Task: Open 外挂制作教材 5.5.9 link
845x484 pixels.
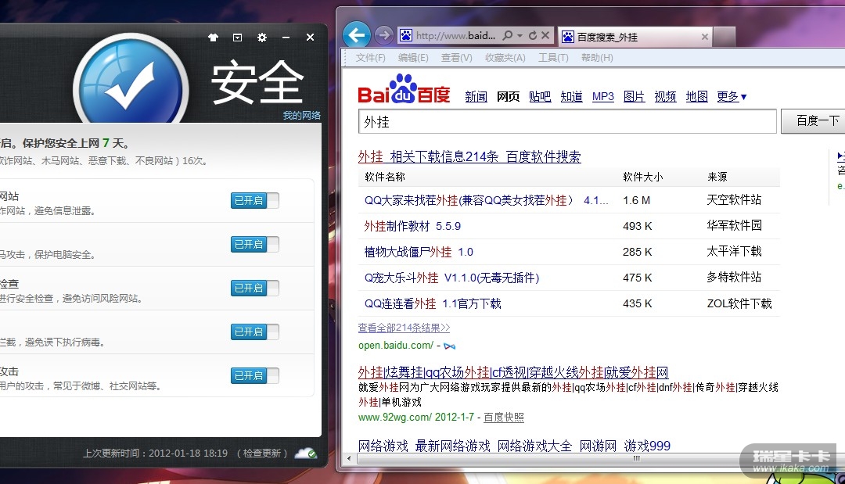Action: [x=412, y=226]
